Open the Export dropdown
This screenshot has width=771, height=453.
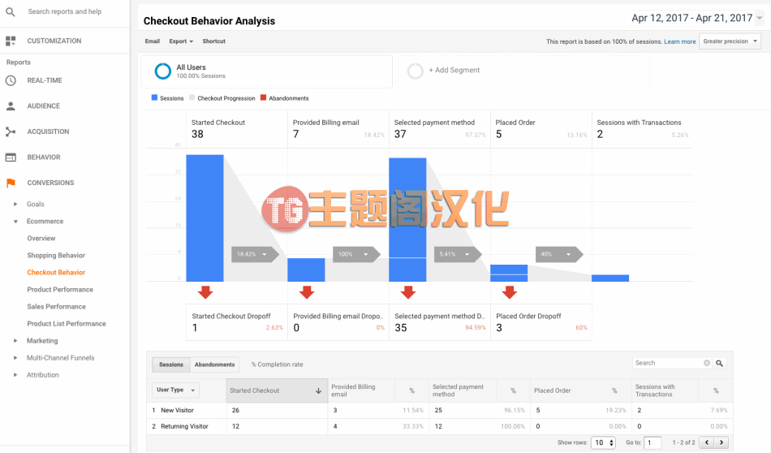point(181,41)
